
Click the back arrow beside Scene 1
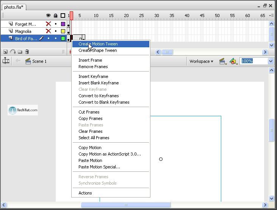coord(18,61)
